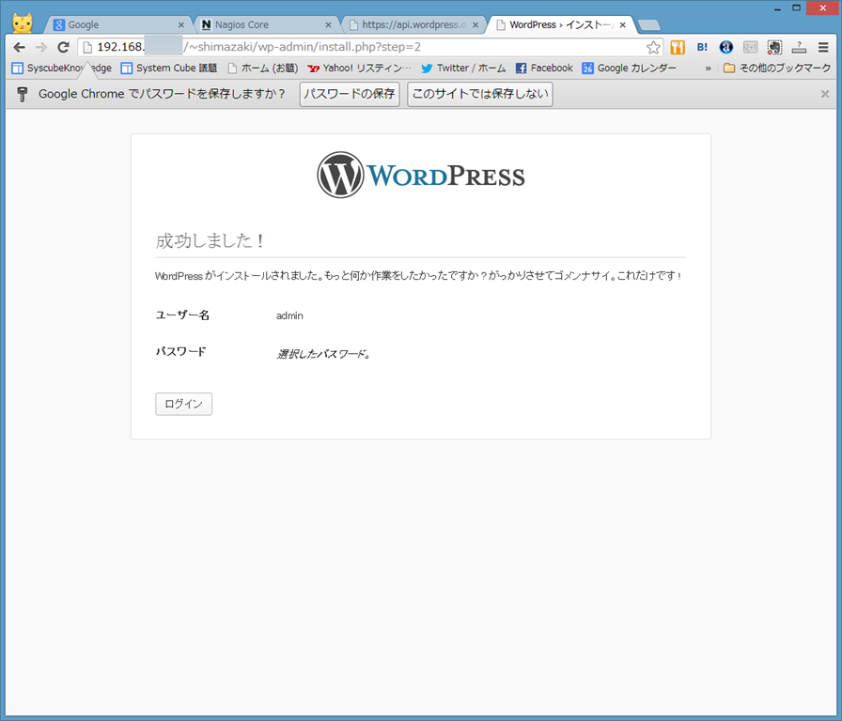Open the Hatena Bookmark B! extension

[702, 47]
